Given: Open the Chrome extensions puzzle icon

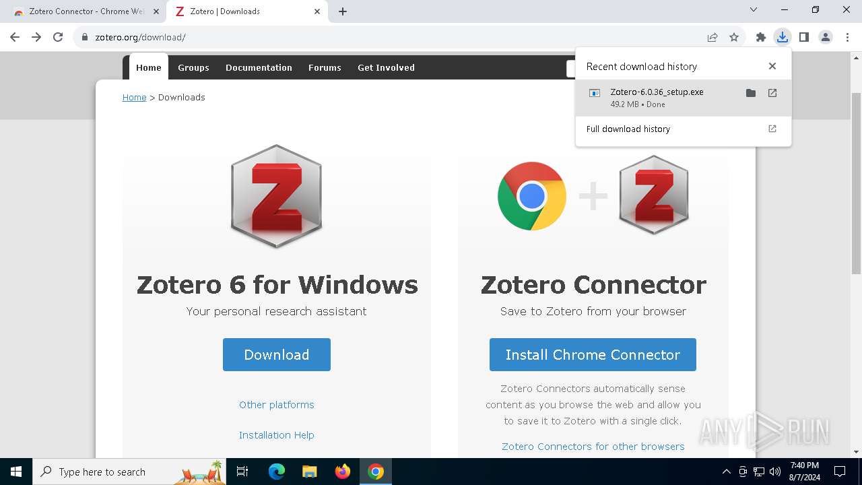Looking at the screenshot, I should (x=761, y=37).
